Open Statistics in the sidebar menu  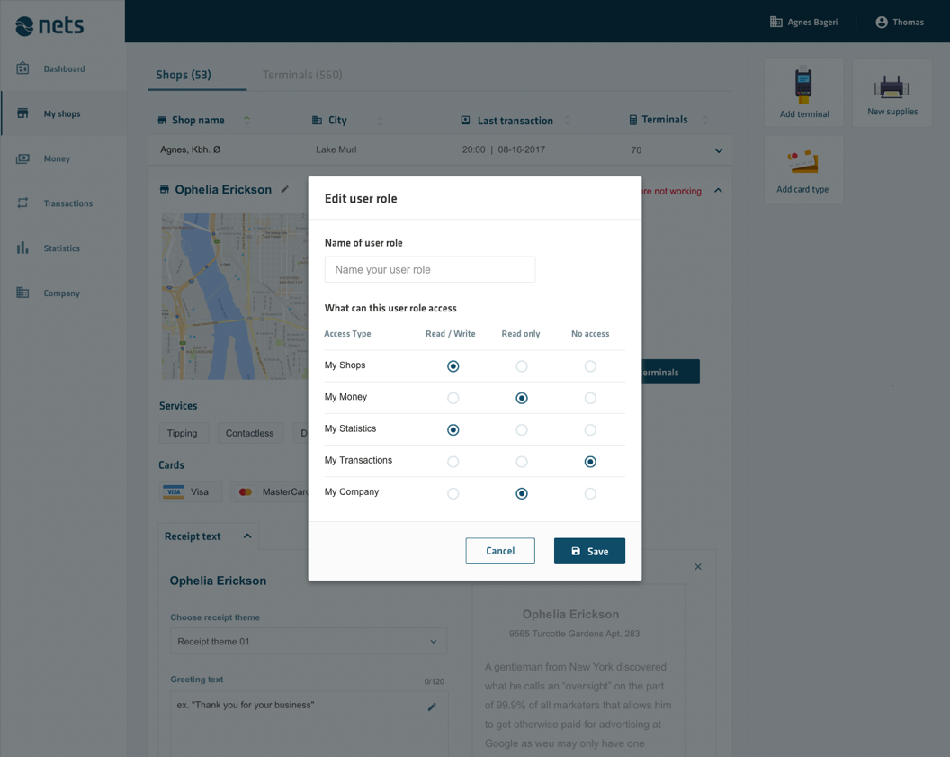point(64,248)
